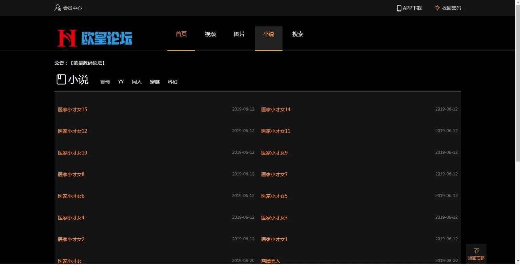Click the phone icon beside APP下载

pos(399,8)
